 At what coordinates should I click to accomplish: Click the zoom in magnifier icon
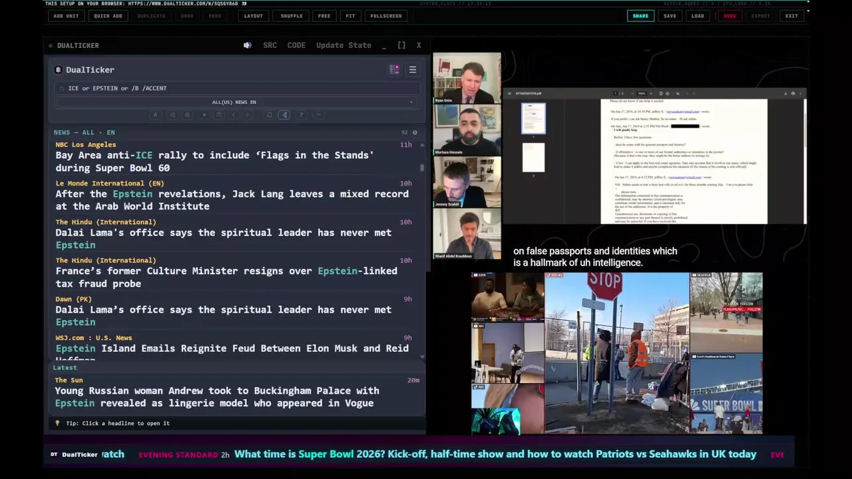point(187,115)
